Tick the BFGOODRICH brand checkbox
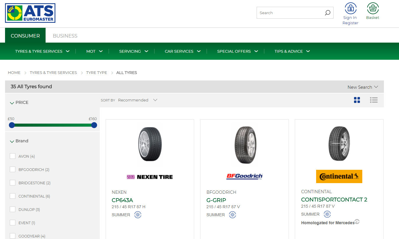 click(12, 169)
